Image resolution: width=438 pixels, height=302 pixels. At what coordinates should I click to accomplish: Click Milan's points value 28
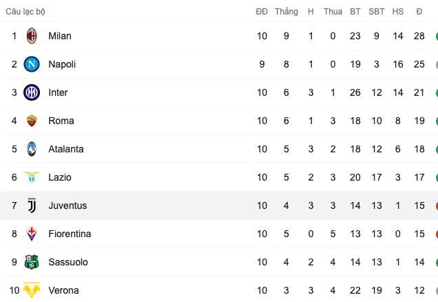coord(419,36)
